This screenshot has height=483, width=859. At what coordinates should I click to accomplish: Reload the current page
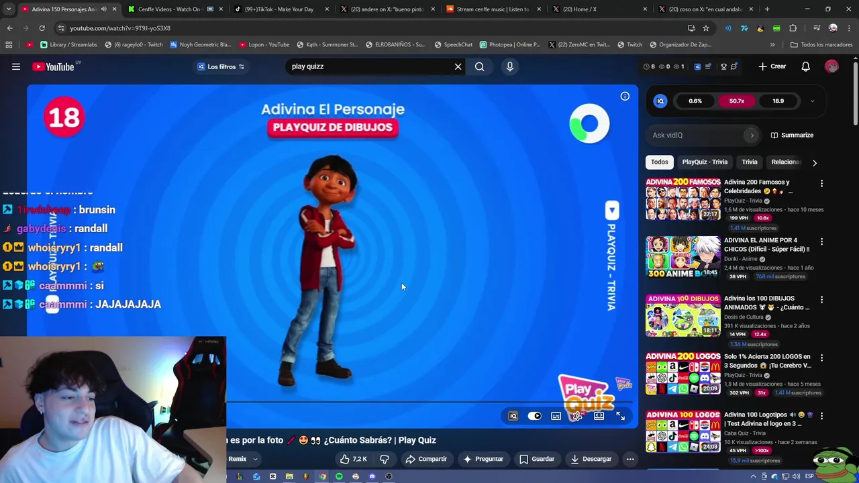coord(42,28)
